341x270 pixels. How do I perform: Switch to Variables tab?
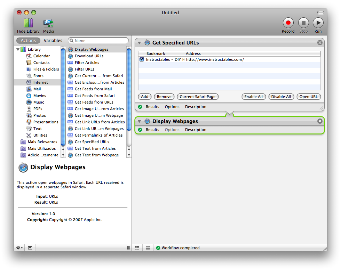pyautogui.click(x=53, y=41)
